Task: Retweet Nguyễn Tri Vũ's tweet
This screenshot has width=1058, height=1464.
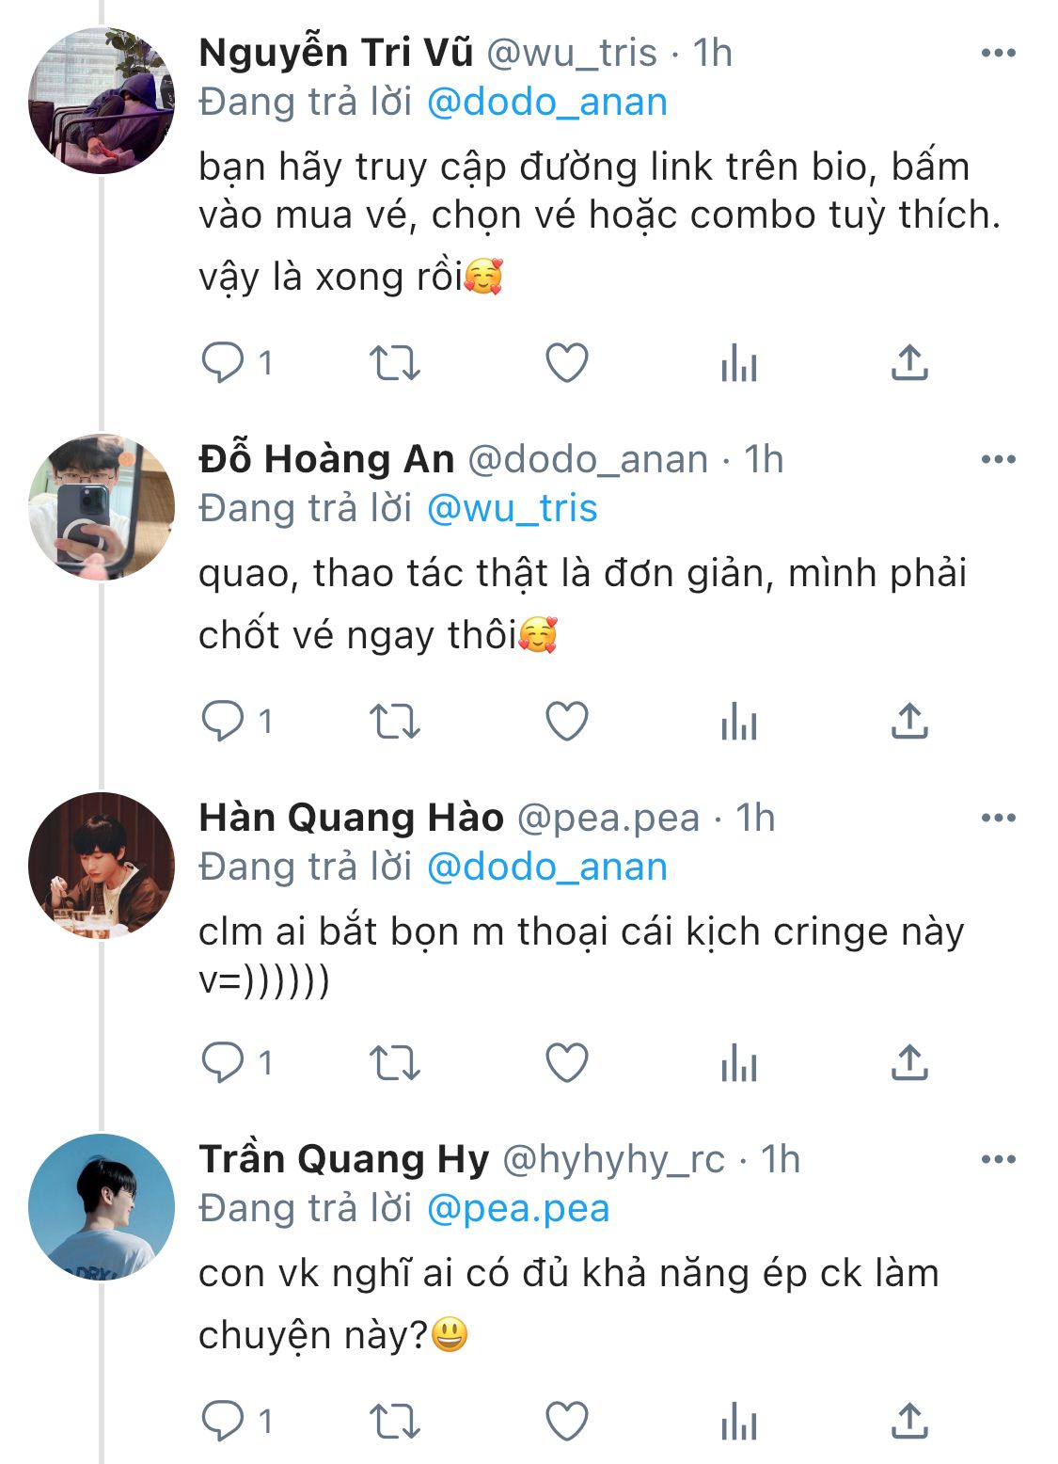Action: pos(394,362)
